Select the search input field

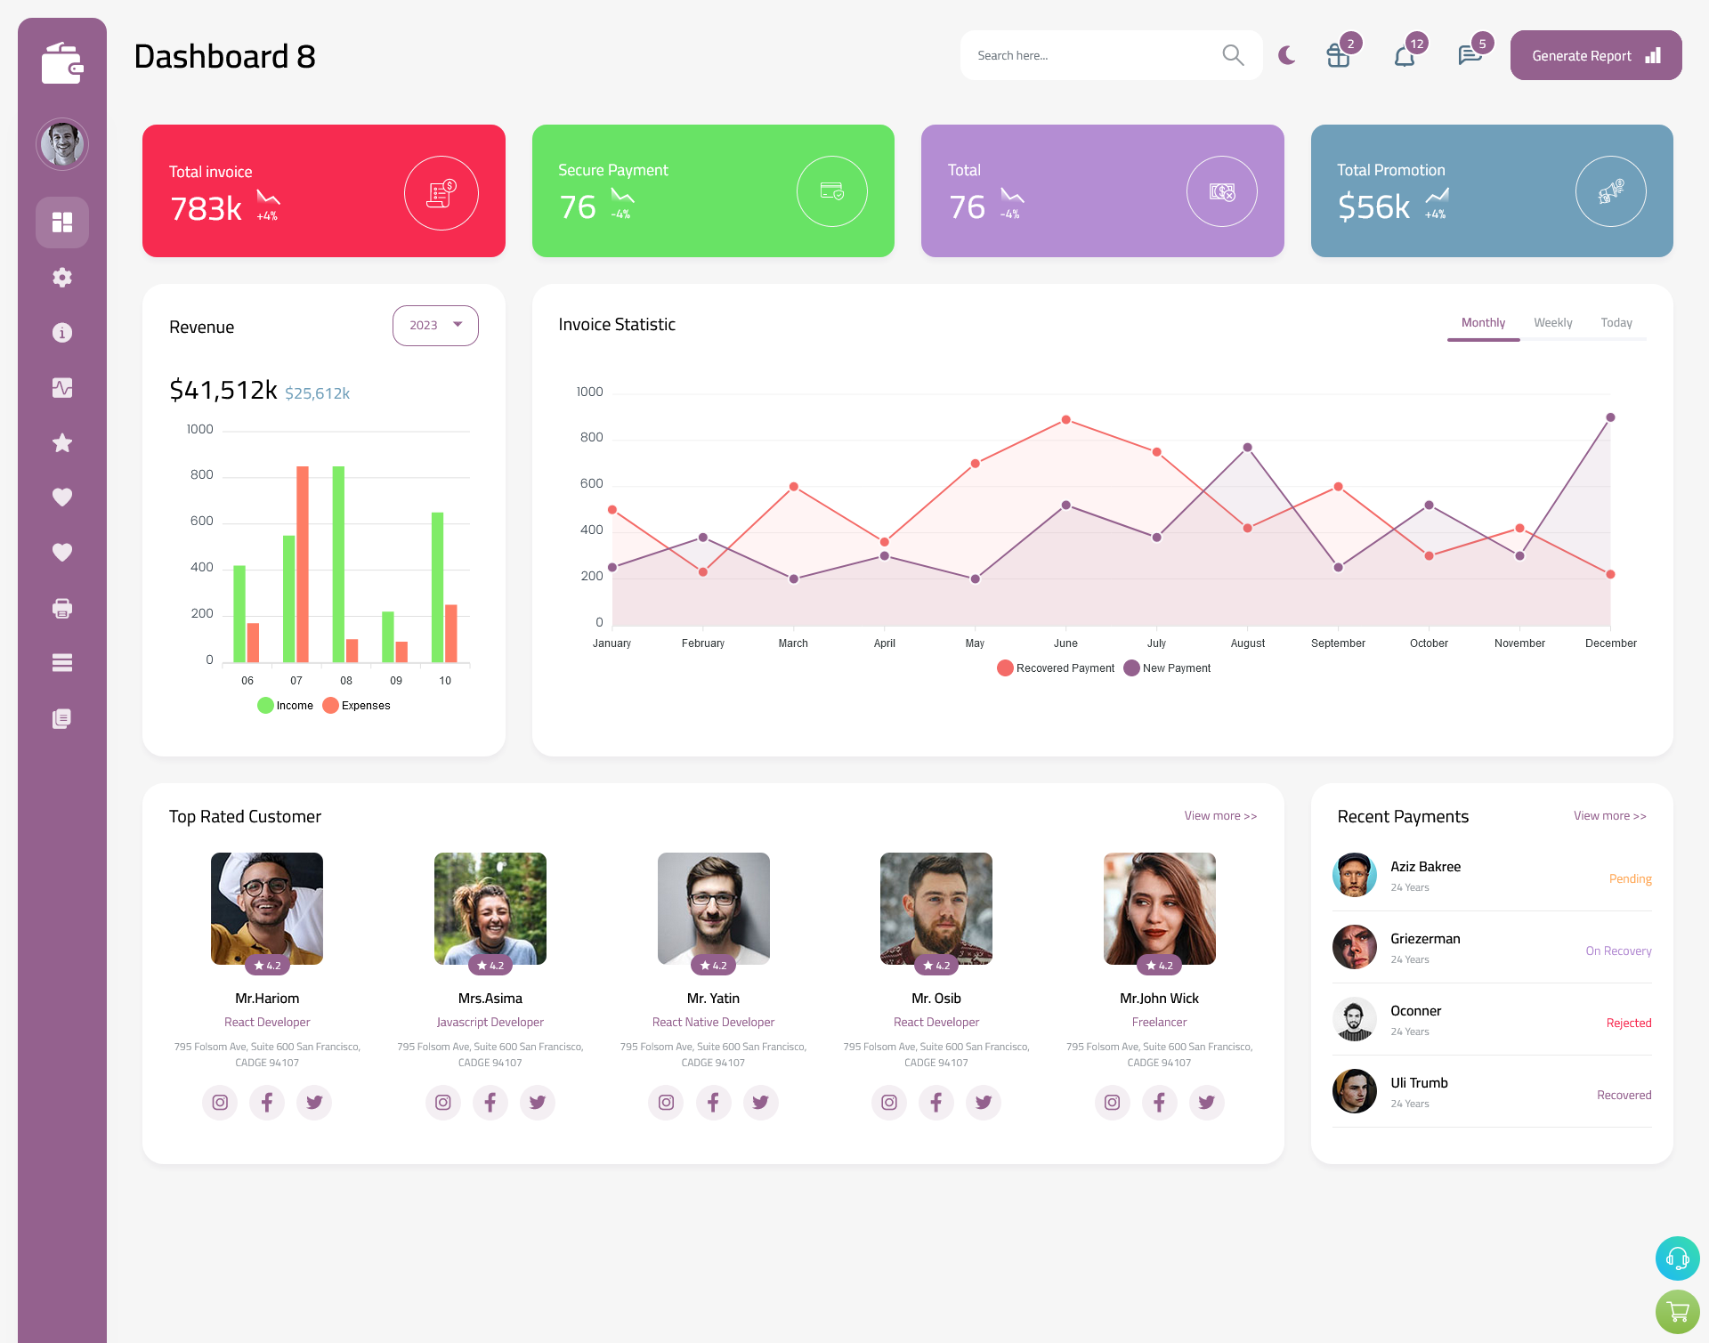point(1095,55)
